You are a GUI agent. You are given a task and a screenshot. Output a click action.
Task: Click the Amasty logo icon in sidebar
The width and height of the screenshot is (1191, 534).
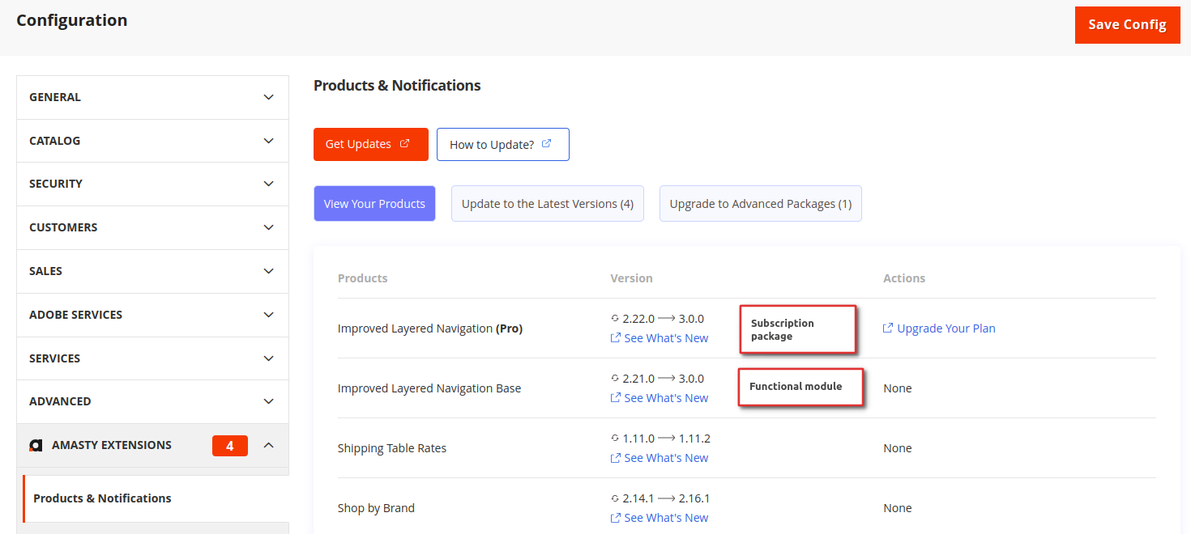pyautogui.click(x=36, y=445)
